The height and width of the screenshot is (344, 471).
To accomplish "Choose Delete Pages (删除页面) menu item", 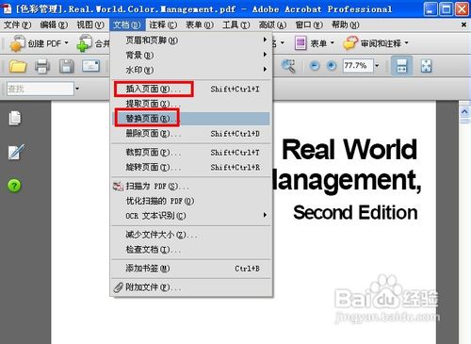I will (190, 134).
